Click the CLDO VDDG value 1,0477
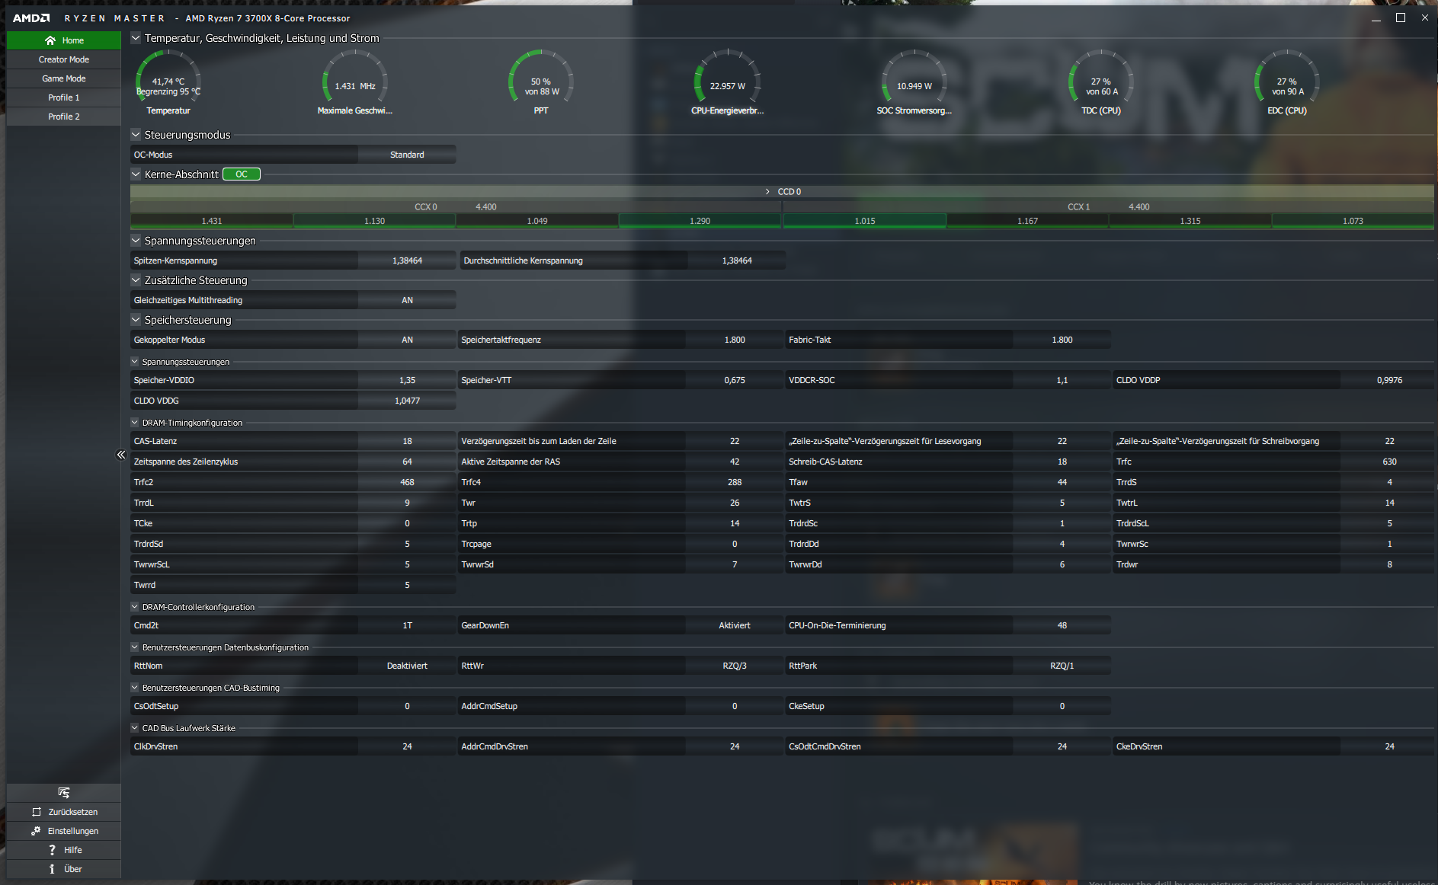The height and width of the screenshot is (885, 1438). click(x=407, y=401)
